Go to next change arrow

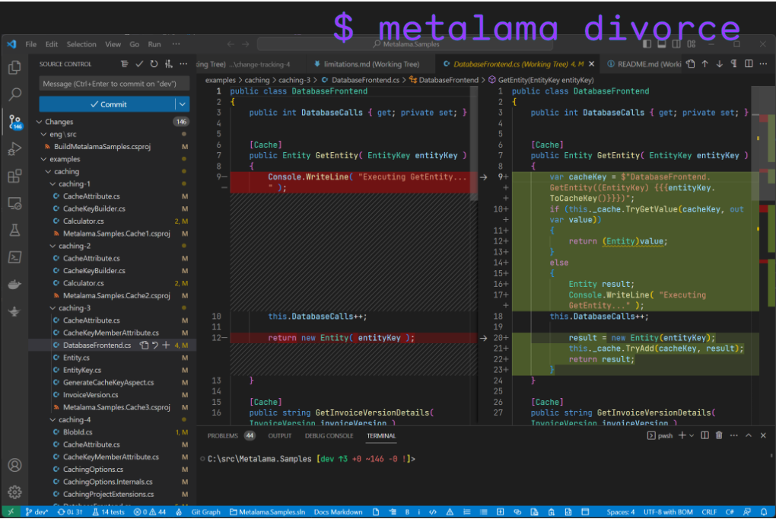tap(720, 64)
